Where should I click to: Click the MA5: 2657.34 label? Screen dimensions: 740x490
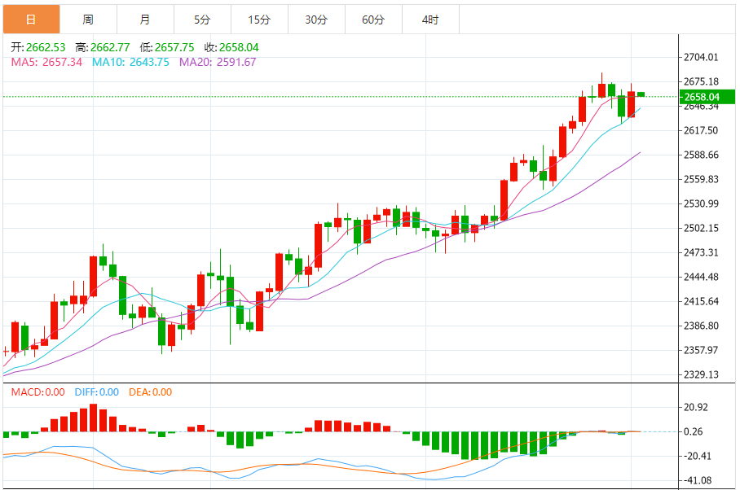[x=46, y=62]
